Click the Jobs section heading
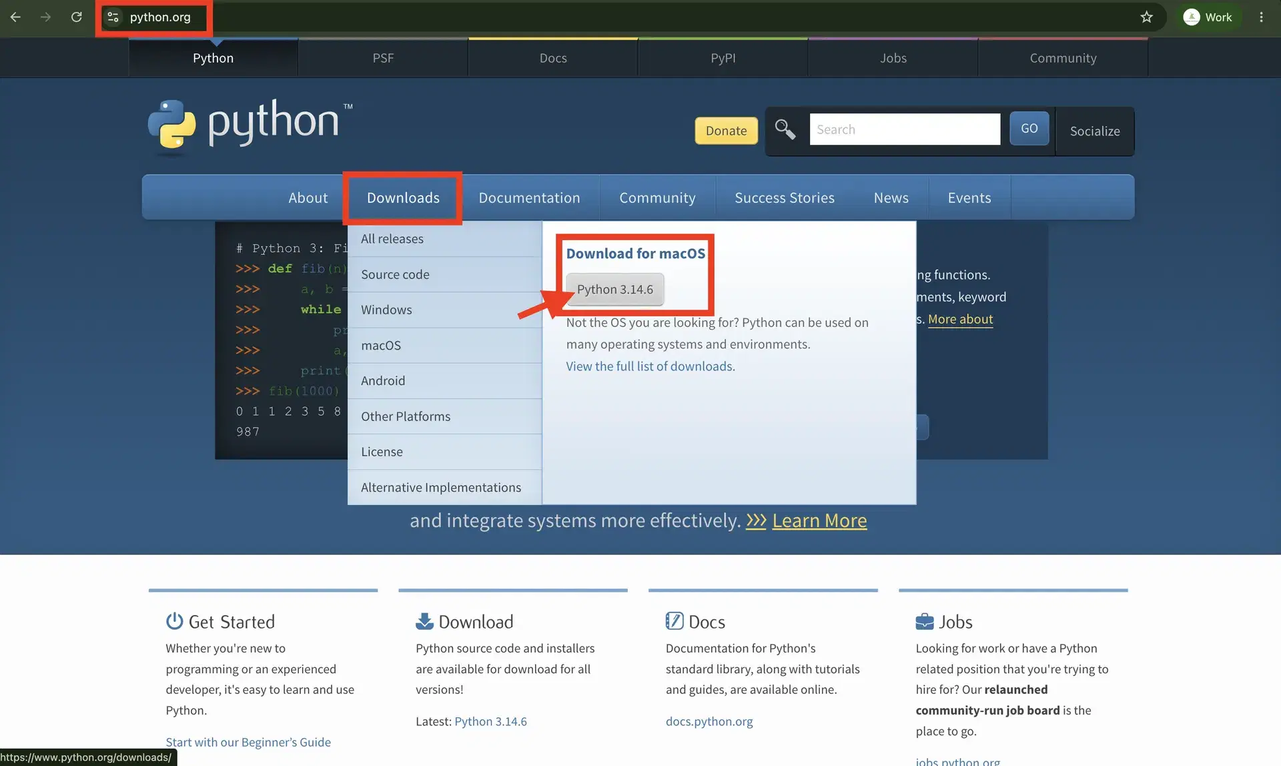This screenshot has width=1281, height=766. point(955,622)
